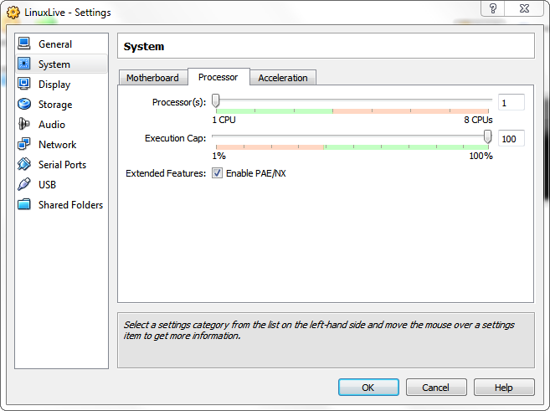Click the Processor(s) slider track near 8 CPUs
Viewport: 550px width, 411px height.
click(x=486, y=100)
